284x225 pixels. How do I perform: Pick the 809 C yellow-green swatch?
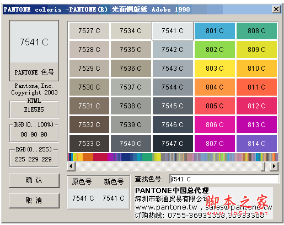pyautogui.click(x=256, y=50)
